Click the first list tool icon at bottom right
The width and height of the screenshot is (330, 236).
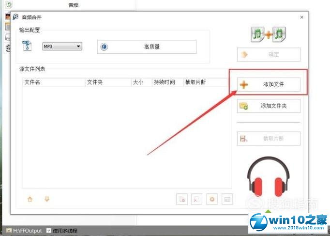[182, 199]
